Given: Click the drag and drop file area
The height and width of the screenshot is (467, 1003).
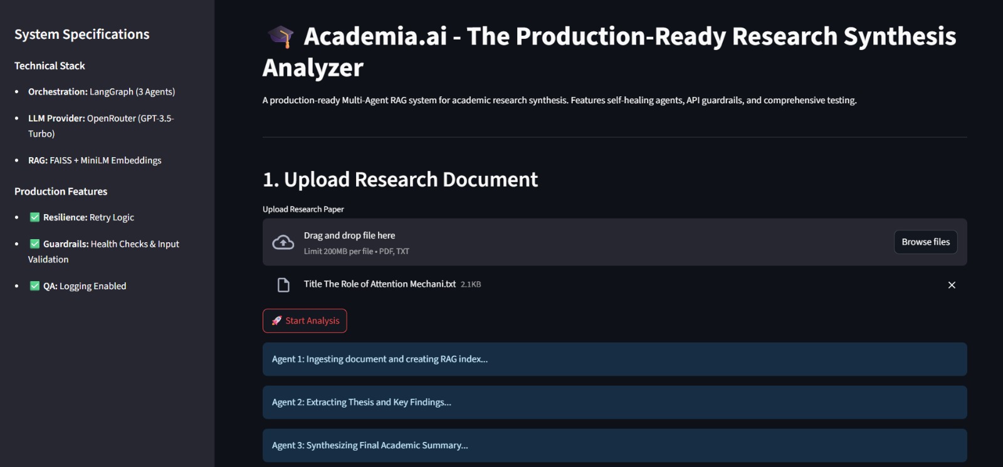Looking at the screenshot, I should click(564, 242).
